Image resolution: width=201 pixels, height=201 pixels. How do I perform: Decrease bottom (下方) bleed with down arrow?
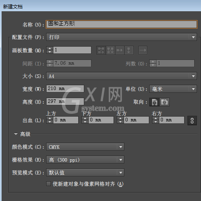point(85,122)
